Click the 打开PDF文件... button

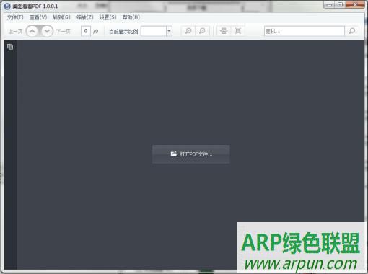[x=191, y=154]
